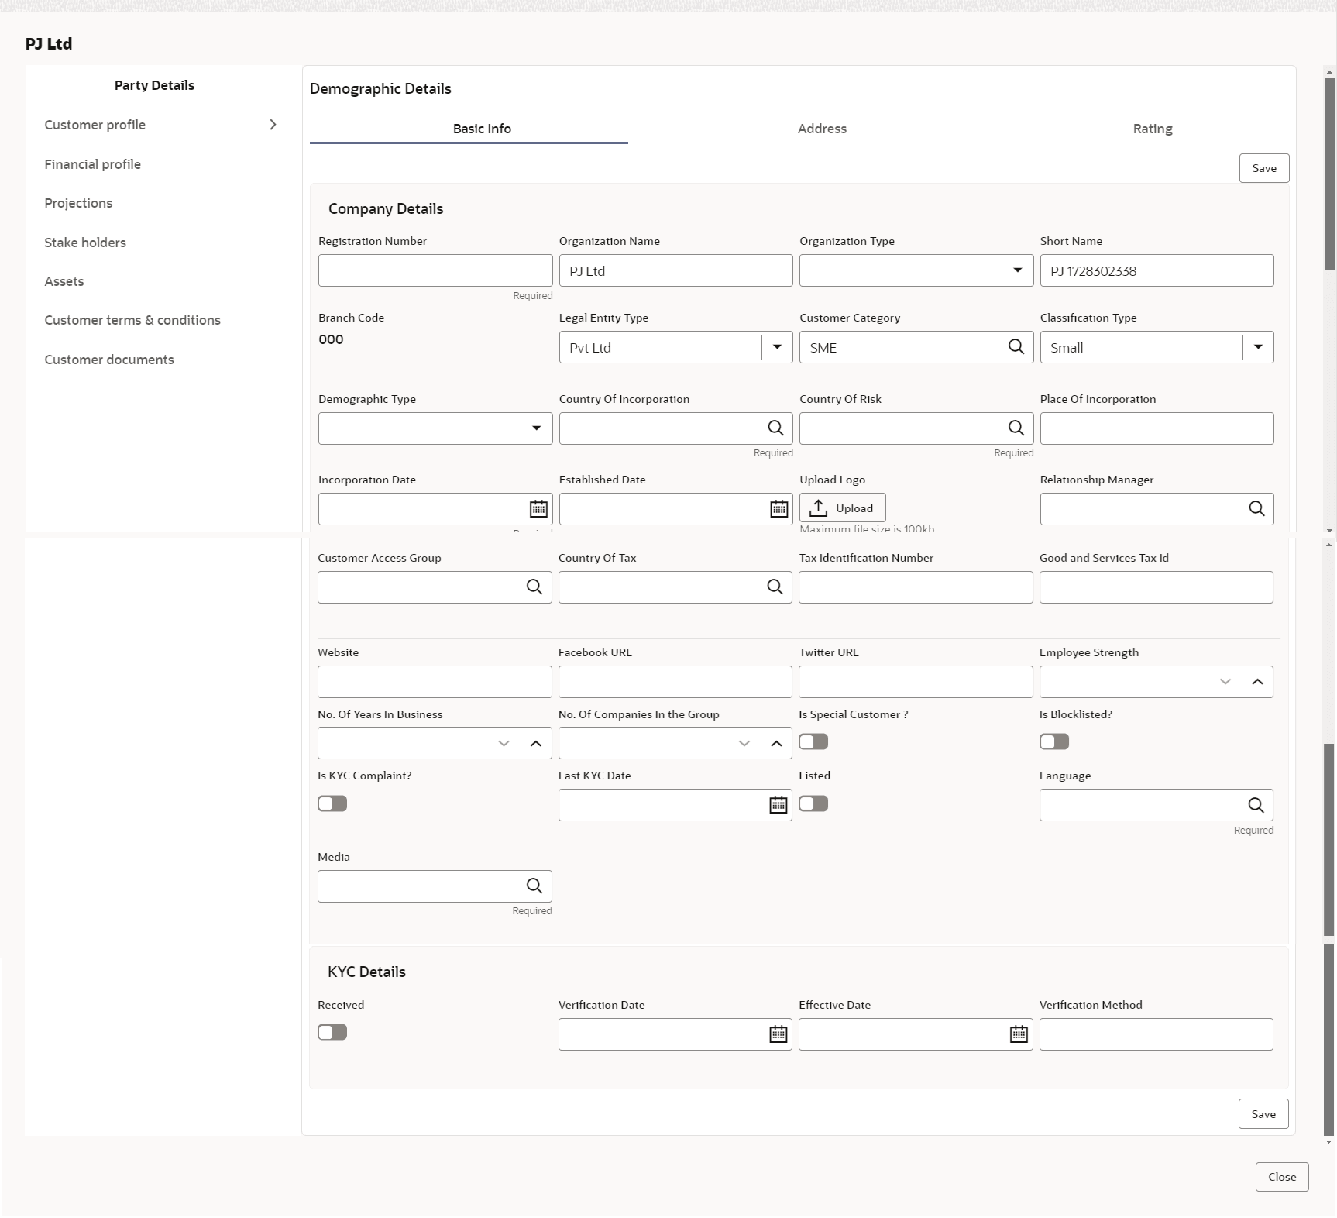Click the Upload logo button
Screen dimensions: 1337x1218
[x=842, y=508]
